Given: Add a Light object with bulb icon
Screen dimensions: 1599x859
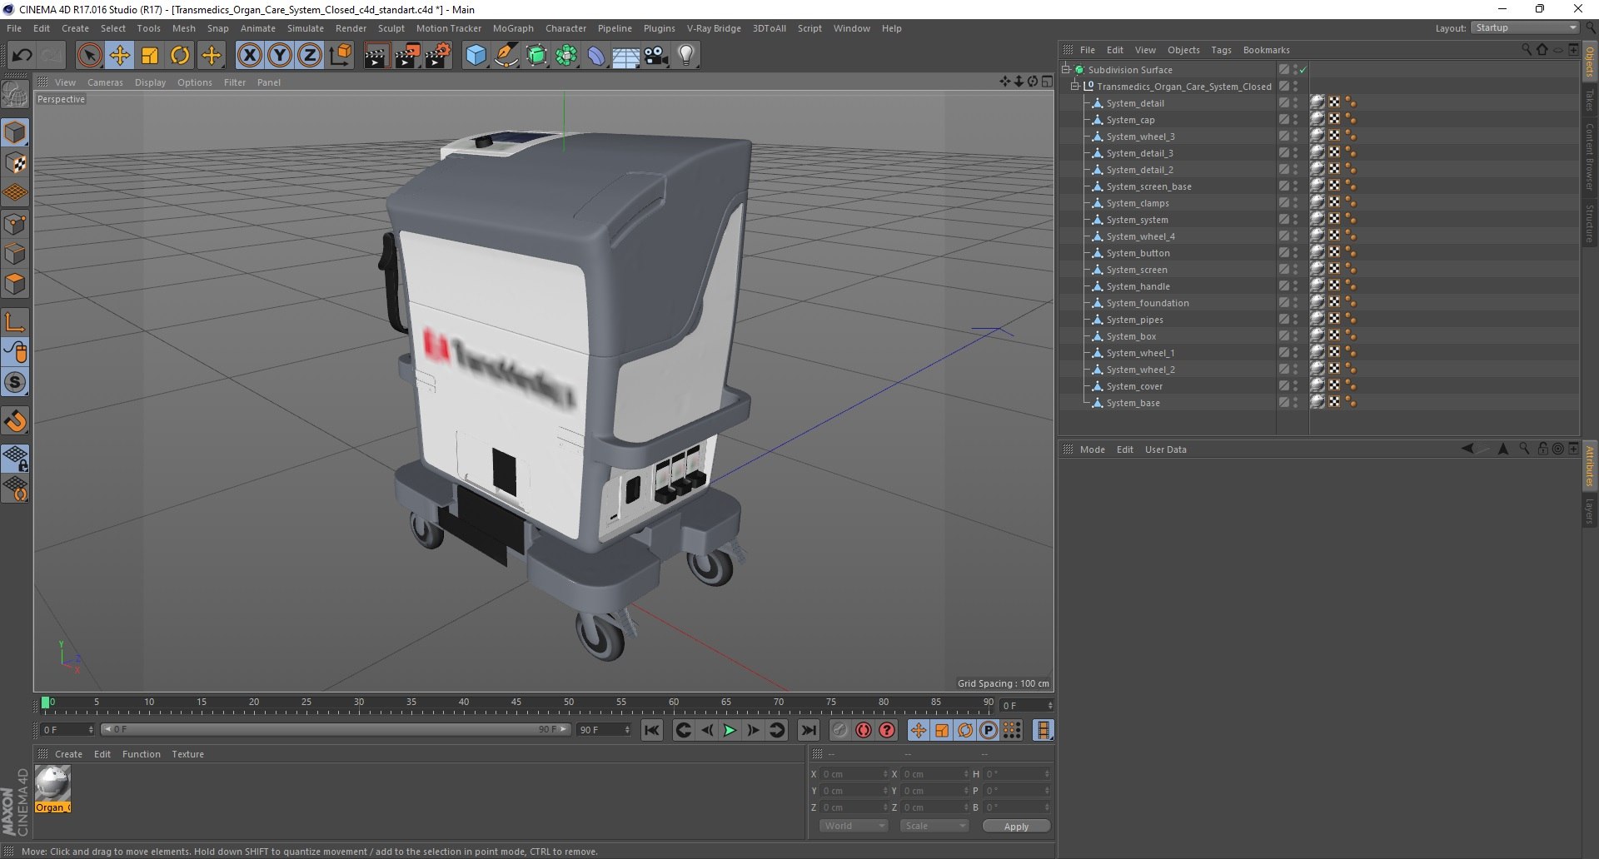Looking at the screenshot, I should tap(686, 56).
